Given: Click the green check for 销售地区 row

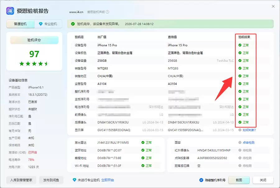Looking at the screenshot, I should point(240,76).
